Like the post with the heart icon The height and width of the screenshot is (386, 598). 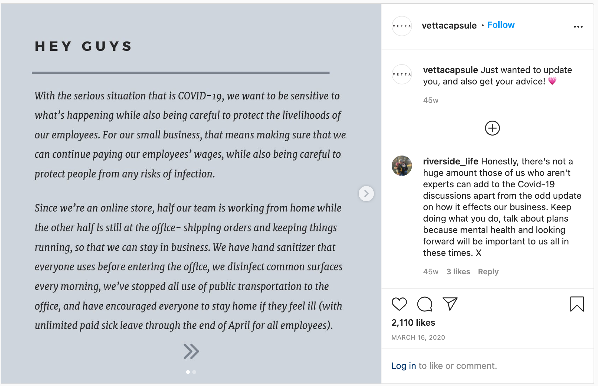click(399, 304)
